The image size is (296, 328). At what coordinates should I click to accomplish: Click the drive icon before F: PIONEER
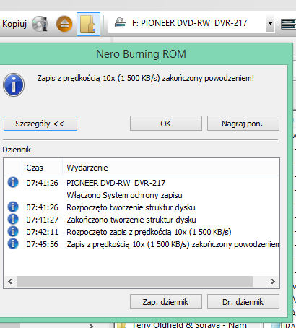coord(121,23)
